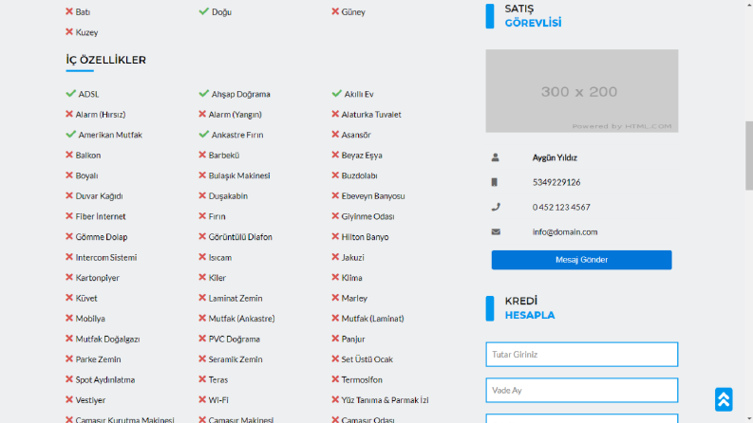Click the Gömme Dolap feature text

102,237
